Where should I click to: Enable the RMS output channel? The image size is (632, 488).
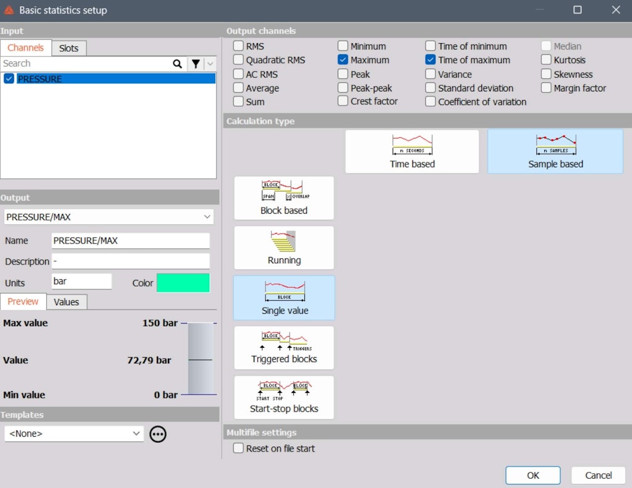(238, 46)
